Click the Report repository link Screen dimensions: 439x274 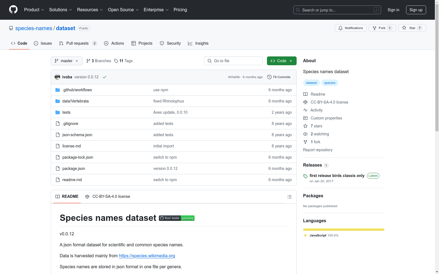pyautogui.click(x=318, y=150)
